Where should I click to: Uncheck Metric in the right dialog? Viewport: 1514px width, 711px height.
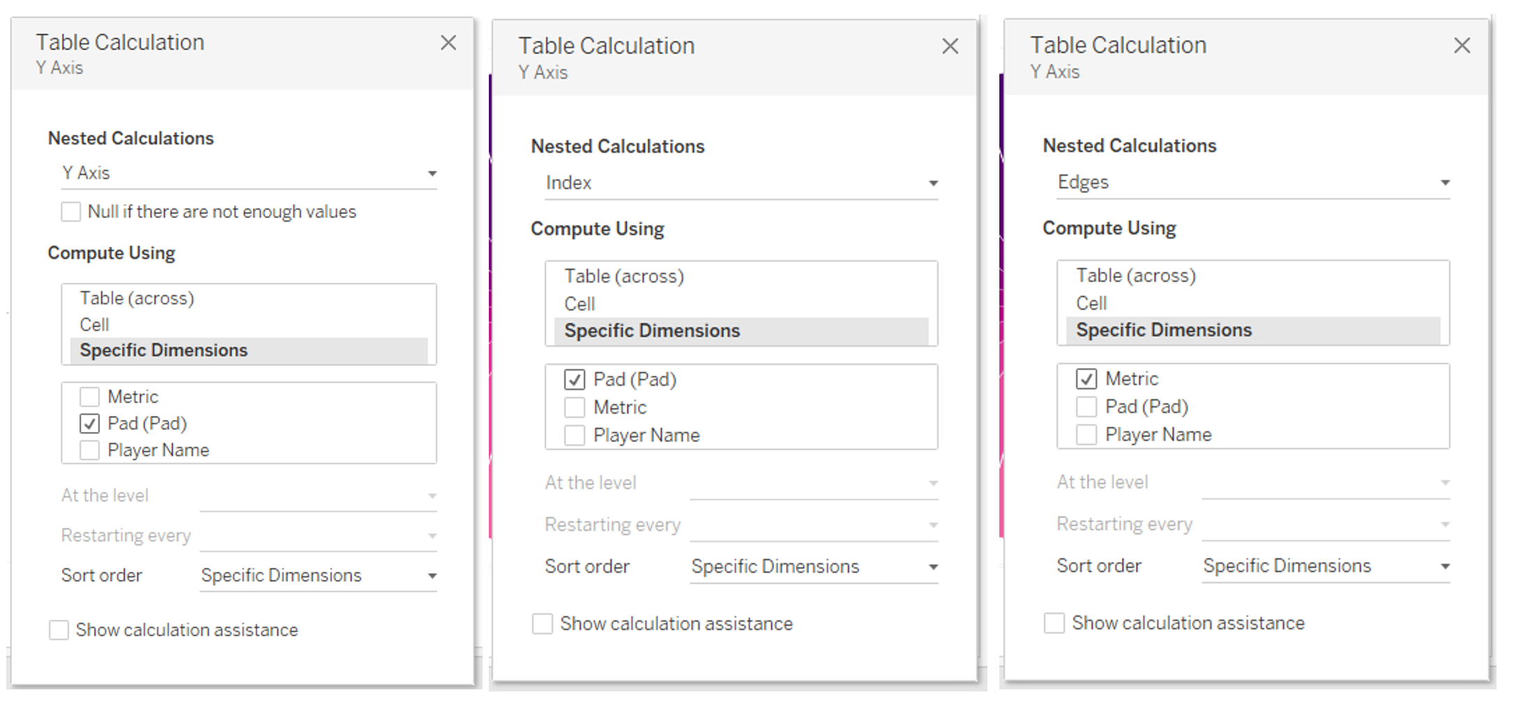(1086, 379)
